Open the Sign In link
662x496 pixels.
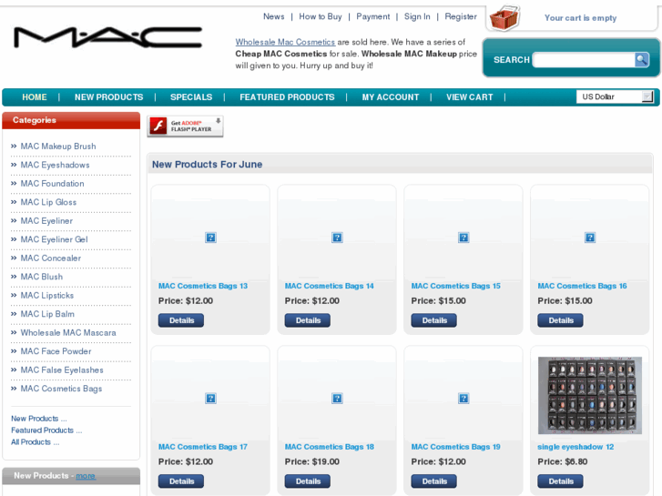click(x=417, y=16)
